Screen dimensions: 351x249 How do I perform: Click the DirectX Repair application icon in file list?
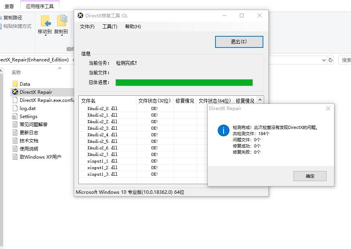(x=15, y=92)
